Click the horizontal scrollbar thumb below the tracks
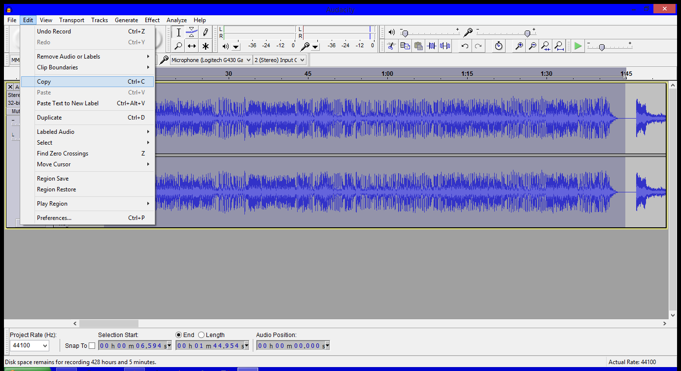 point(109,323)
